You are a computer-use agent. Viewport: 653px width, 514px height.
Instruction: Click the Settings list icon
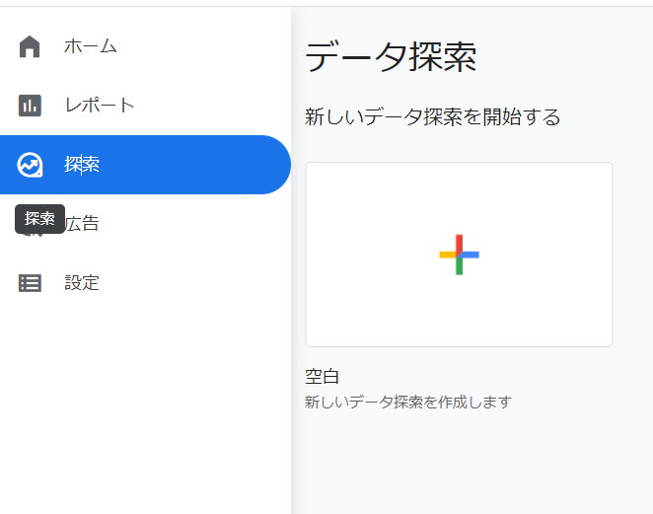point(30,283)
